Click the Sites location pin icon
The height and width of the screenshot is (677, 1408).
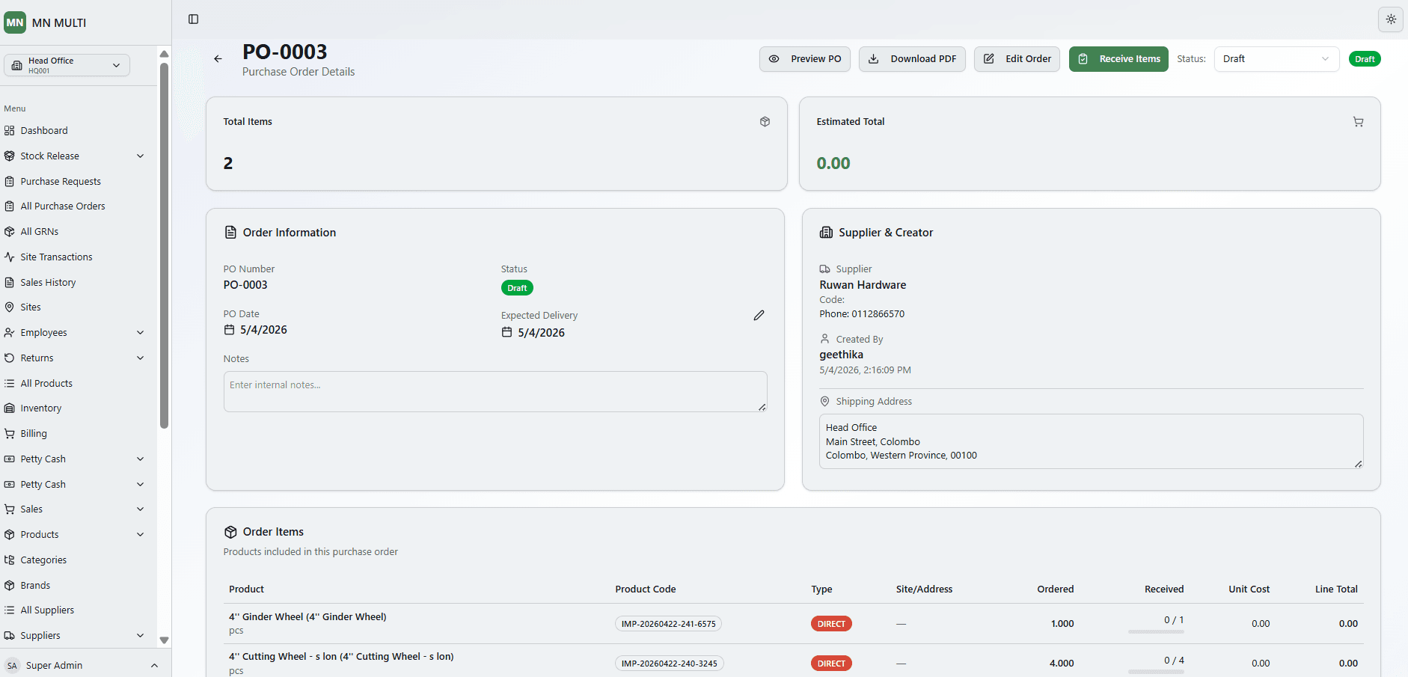tap(10, 307)
